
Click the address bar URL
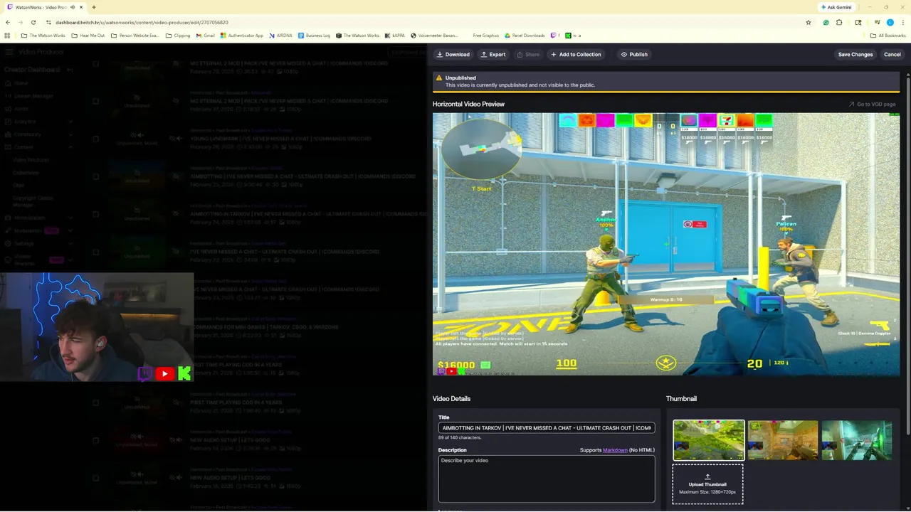[142, 23]
